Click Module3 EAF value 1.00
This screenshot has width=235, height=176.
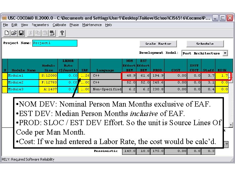84,89
